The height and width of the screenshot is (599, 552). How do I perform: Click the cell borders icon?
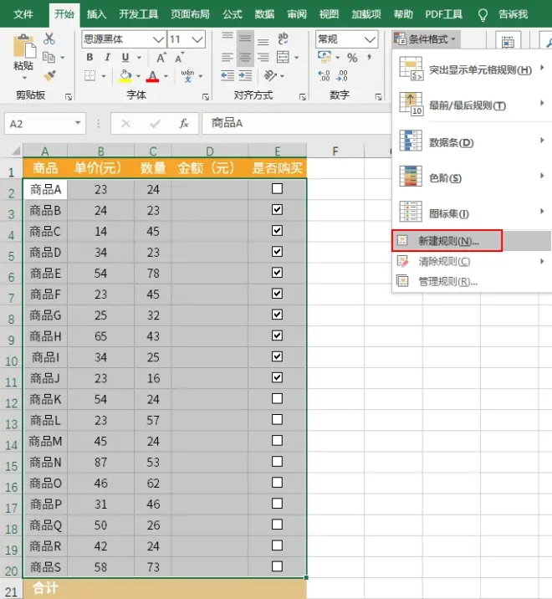tap(90, 75)
